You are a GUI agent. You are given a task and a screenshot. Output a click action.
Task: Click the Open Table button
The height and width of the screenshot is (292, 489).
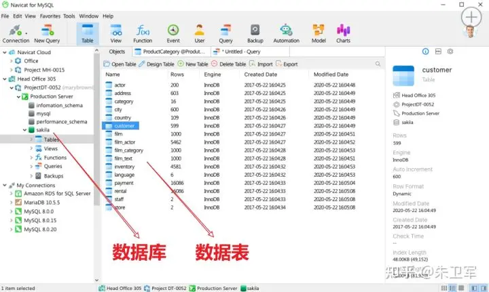(x=120, y=64)
